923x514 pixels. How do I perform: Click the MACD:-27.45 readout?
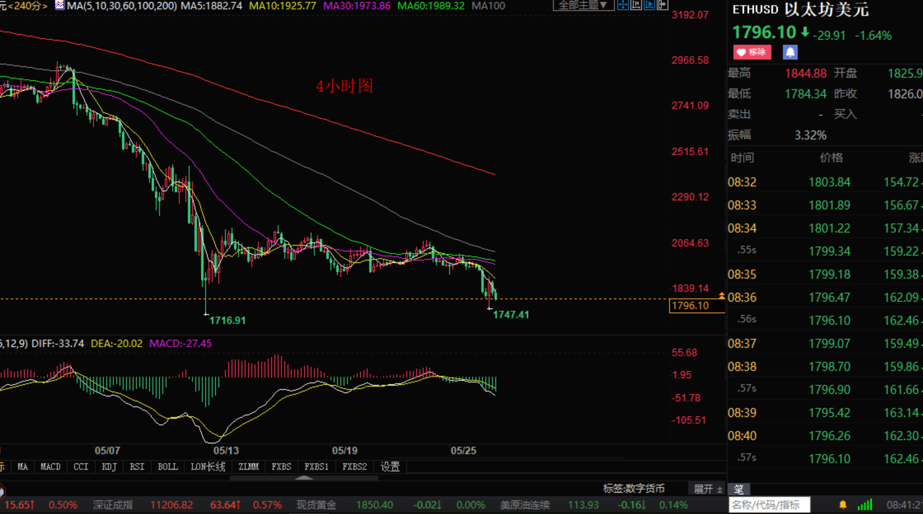180,344
